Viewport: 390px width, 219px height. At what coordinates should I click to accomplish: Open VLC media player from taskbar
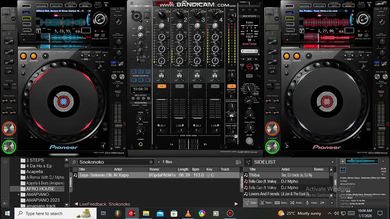coord(188,214)
